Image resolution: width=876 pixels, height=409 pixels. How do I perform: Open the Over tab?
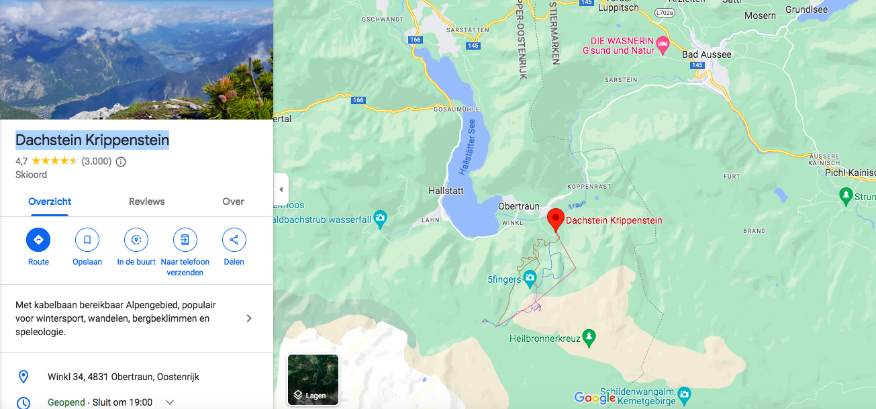click(x=234, y=201)
